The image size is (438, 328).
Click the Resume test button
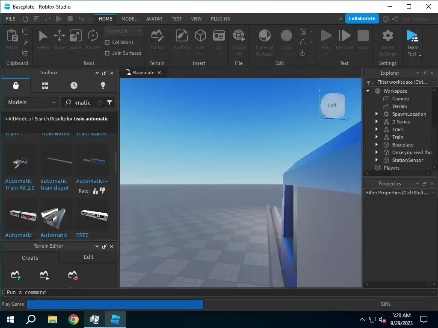[x=344, y=39]
